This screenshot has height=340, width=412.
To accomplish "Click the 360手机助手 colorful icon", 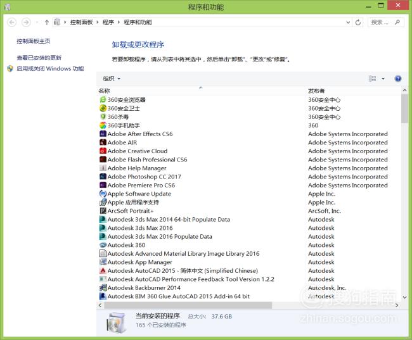I will point(103,125).
